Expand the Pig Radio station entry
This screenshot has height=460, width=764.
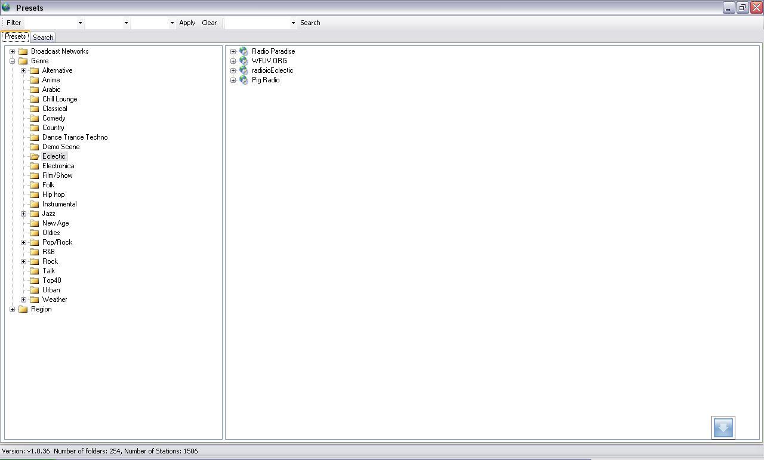pos(233,80)
